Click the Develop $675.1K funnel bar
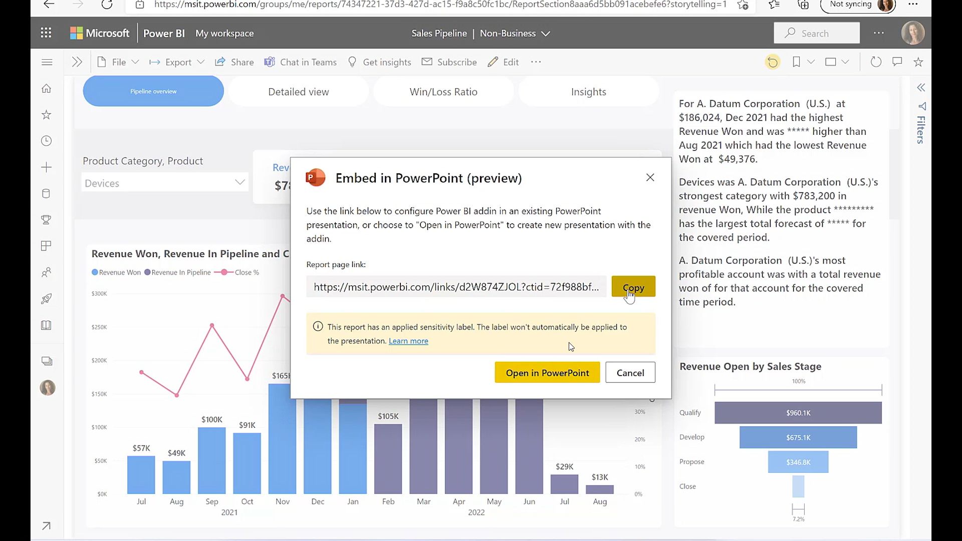The height and width of the screenshot is (541, 962). tap(798, 437)
